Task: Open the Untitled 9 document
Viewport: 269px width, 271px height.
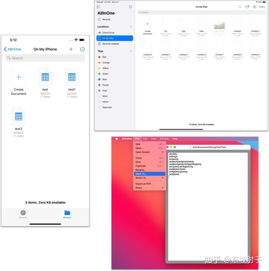Action: point(255,51)
